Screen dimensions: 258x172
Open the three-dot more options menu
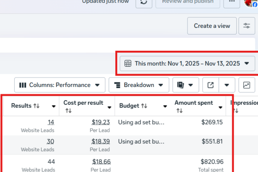point(232,2)
